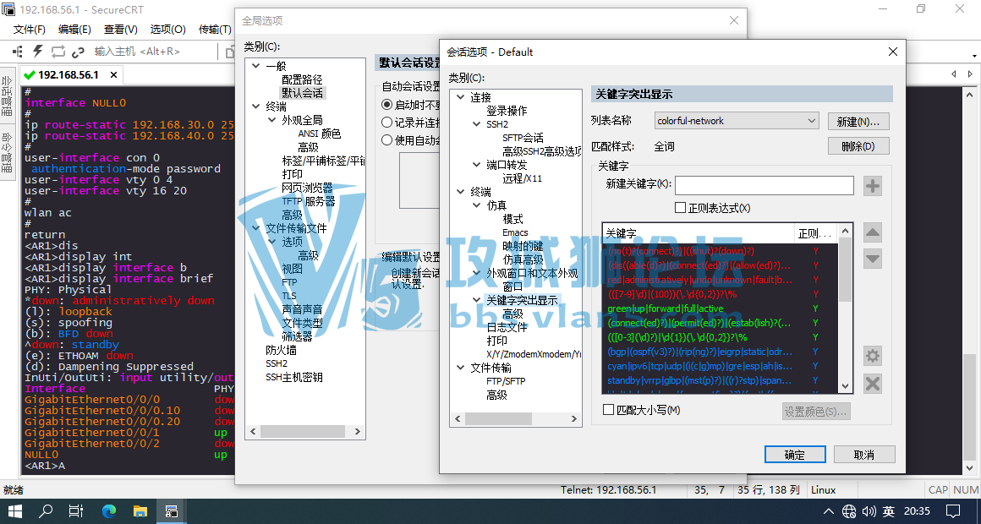Collapse the 仿真 tree node
This screenshot has height=524, width=981.
(478, 205)
